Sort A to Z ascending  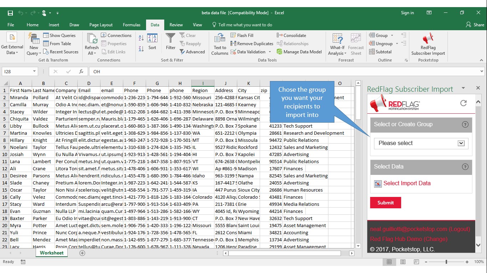point(141,38)
